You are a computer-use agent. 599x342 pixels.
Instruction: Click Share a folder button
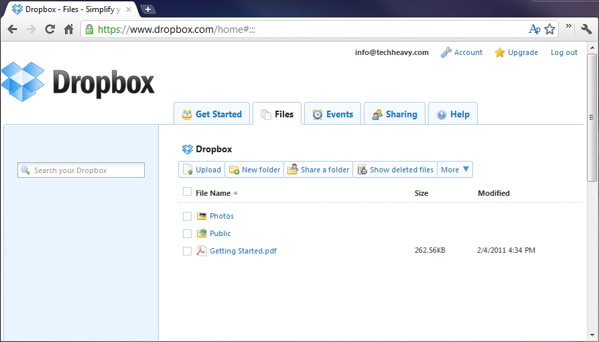click(x=318, y=170)
